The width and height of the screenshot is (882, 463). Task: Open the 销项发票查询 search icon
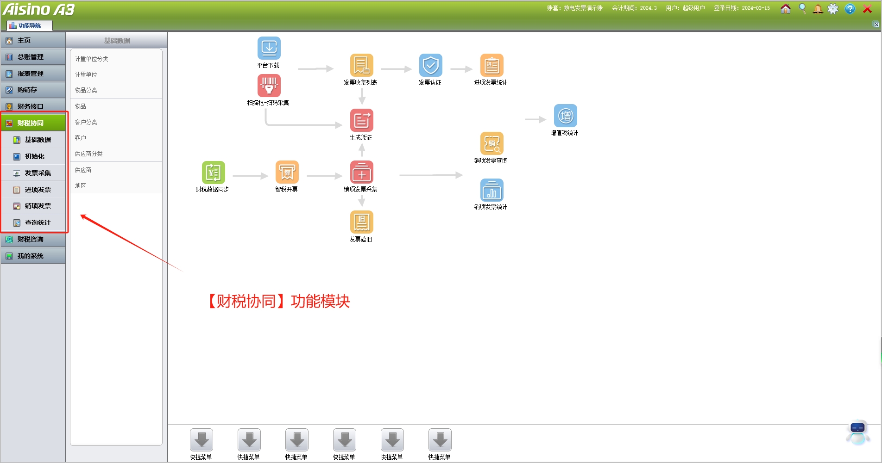(x=491, y=144)
